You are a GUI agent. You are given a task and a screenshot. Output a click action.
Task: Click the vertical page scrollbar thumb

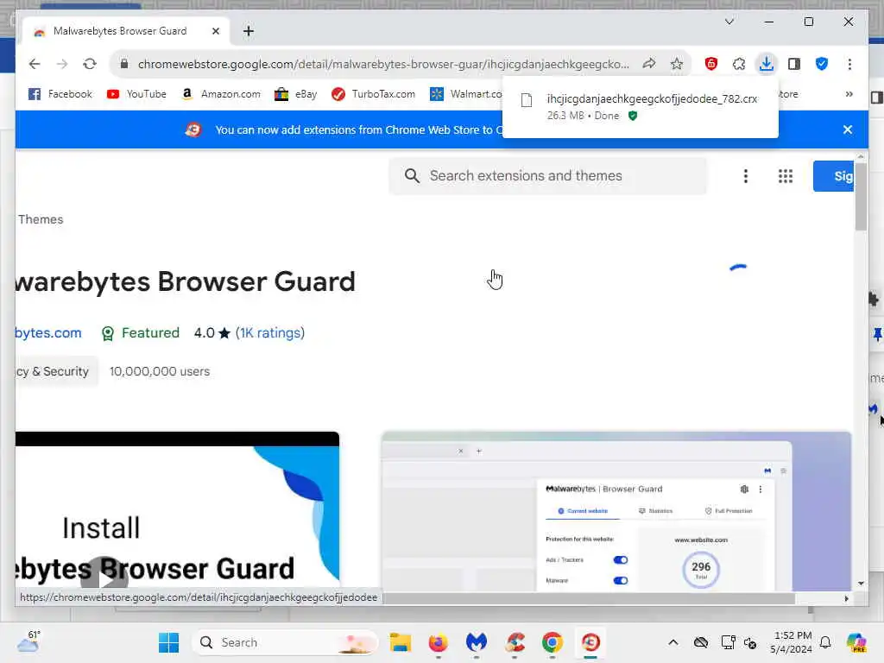pos(861,197)
